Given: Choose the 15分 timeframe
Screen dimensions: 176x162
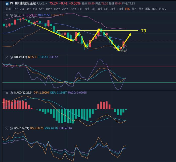Looking at the screenshot, I should click(57, 9).
